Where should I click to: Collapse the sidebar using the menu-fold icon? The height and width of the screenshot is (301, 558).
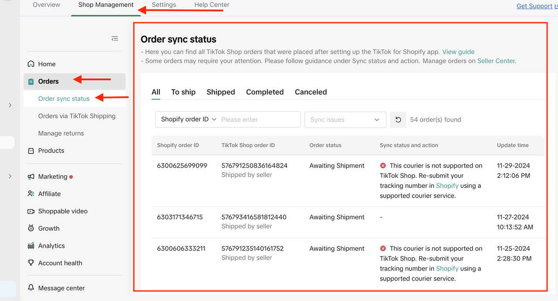[115, 39]
